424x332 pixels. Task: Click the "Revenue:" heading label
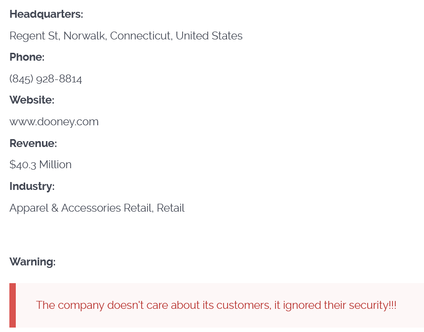33,144
